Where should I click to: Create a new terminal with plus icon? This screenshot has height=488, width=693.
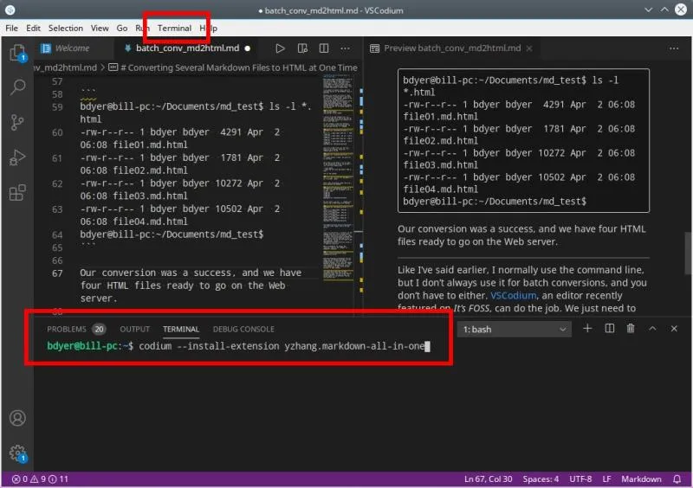coord(587,329)
